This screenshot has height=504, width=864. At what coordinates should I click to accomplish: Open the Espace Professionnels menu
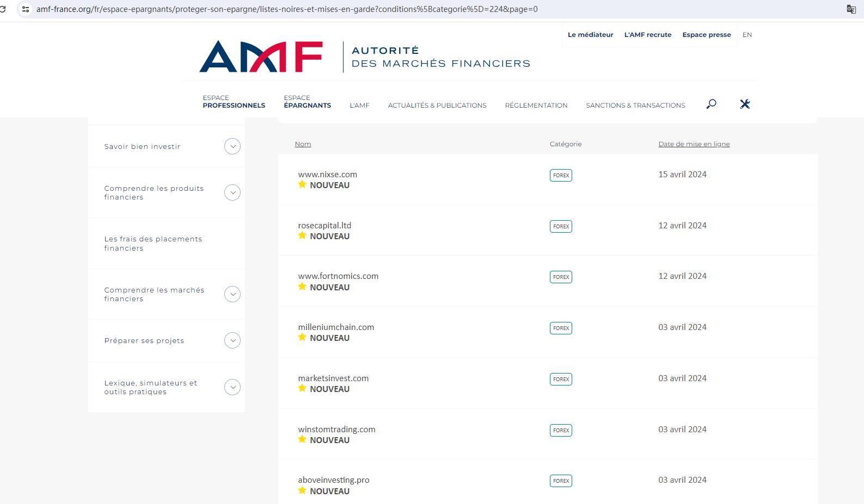click(234, 102)
